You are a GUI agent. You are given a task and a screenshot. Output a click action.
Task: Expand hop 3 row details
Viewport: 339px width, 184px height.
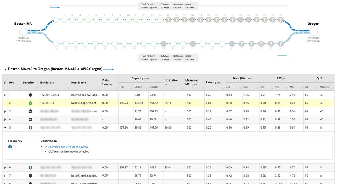[5, 111]
